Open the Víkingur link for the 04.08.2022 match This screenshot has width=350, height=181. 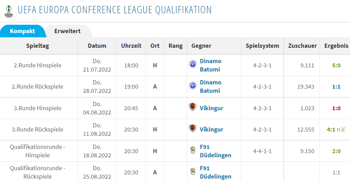click(x=211, y=108)
